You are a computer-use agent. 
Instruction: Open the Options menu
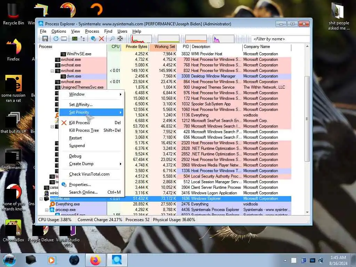click(x=58, y=31)
